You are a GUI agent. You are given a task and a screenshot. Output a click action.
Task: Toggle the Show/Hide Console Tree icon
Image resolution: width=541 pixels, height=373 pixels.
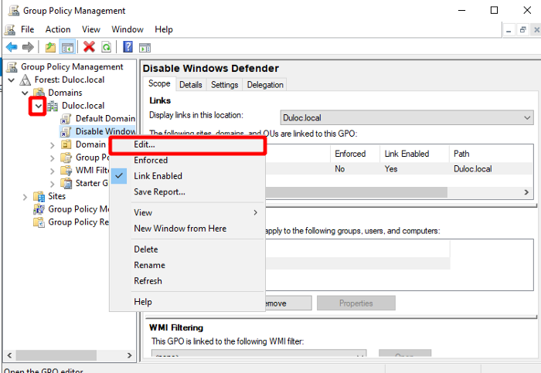(67, 47)
